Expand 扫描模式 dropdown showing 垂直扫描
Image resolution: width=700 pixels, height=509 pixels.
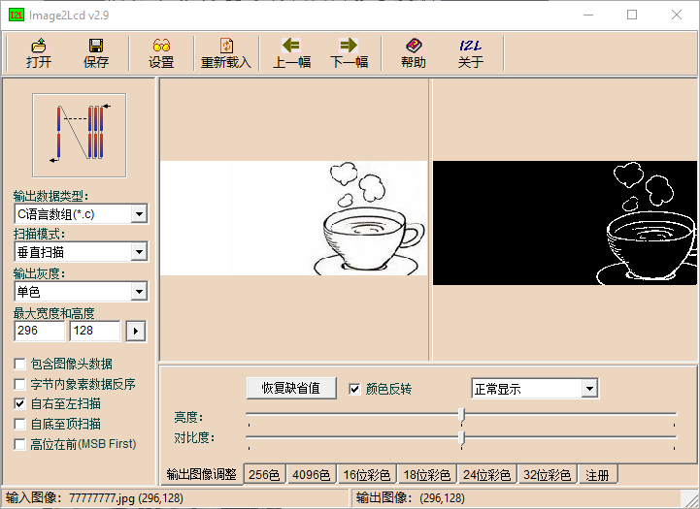click(139, 252)
